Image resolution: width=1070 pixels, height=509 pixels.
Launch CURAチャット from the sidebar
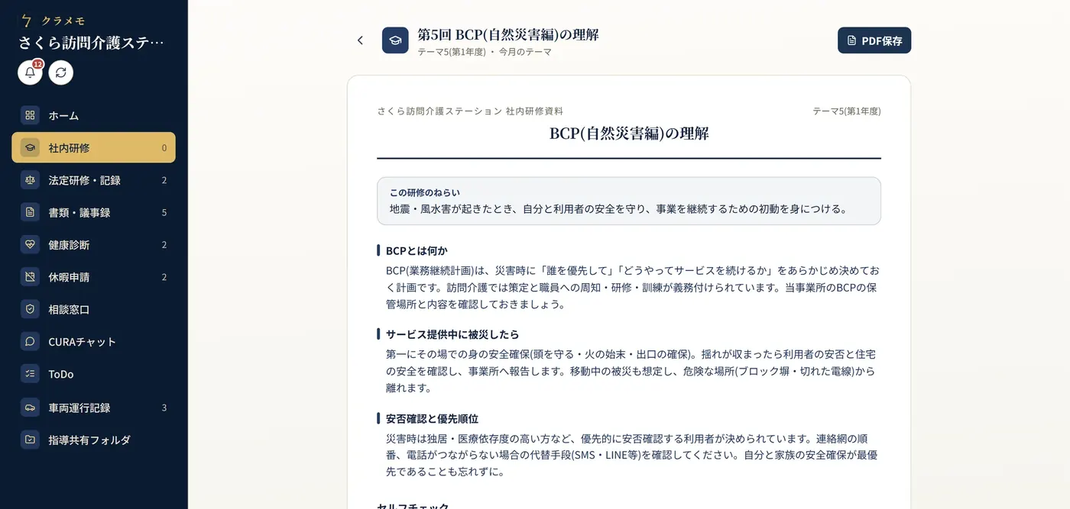pos(93,341)
